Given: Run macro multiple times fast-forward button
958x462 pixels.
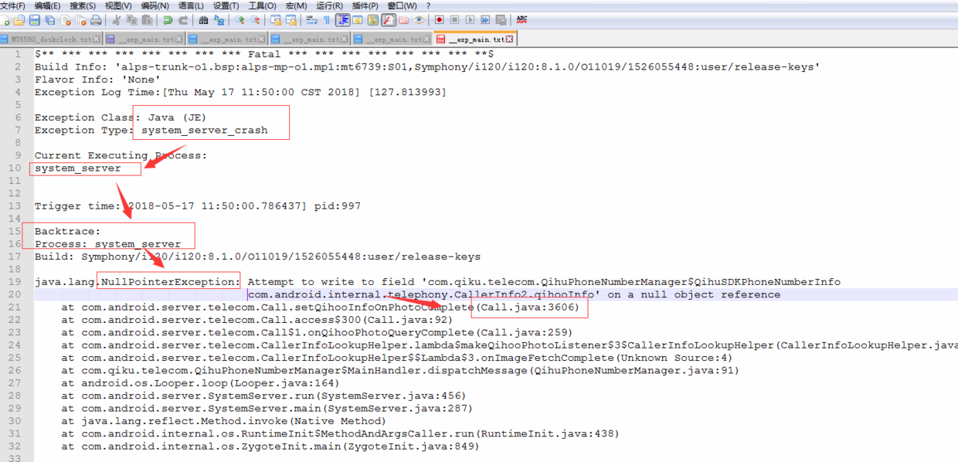Looking at the screenshot, I should point(485,19).
